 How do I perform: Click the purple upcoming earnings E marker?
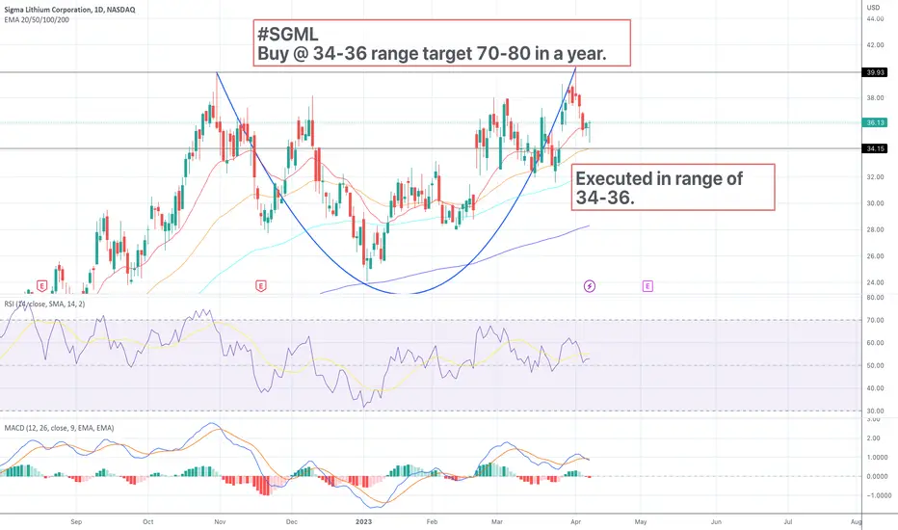pos(647,285)
